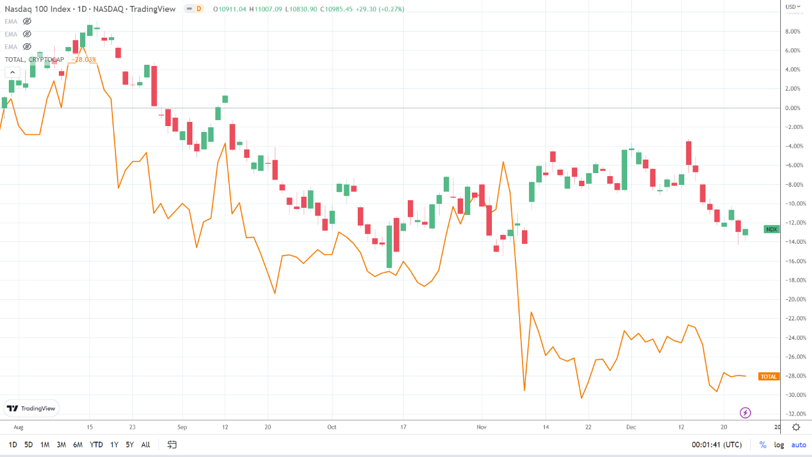Click the green NDX price label
This screenshot has height=457, width=812.
coord(771,229)
